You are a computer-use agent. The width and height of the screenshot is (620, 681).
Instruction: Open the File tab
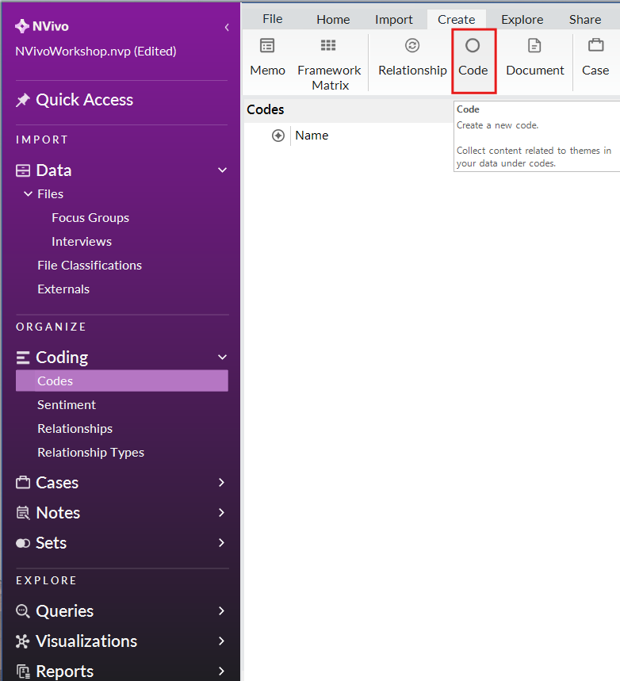pos(273,19)
